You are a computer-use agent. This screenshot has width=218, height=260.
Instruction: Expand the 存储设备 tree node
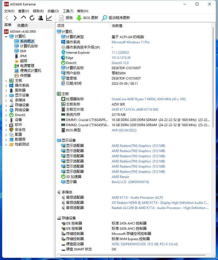coord(6,105)
